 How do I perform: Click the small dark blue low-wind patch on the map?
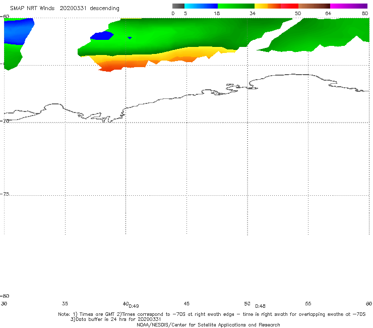click(102, 35)
